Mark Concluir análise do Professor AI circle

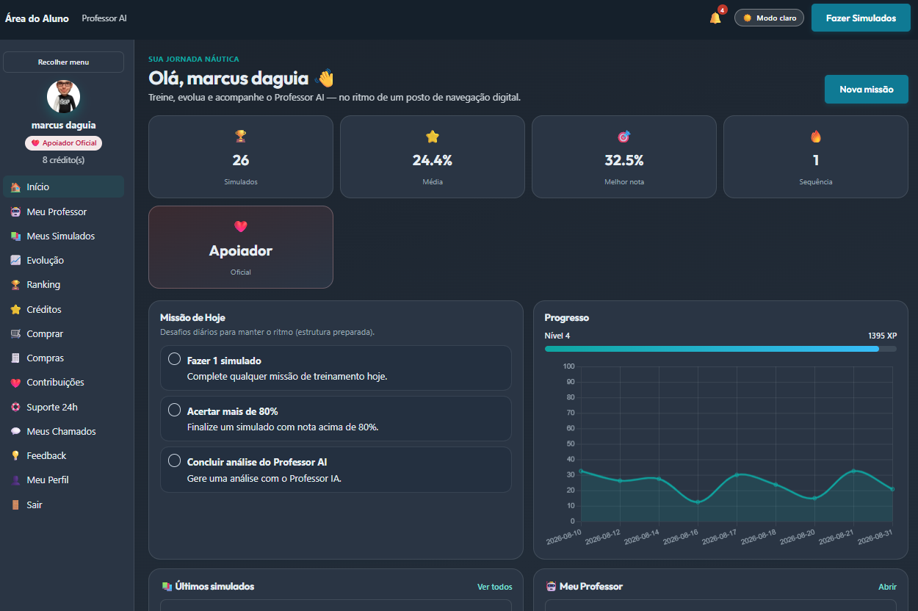coord(174,460)
